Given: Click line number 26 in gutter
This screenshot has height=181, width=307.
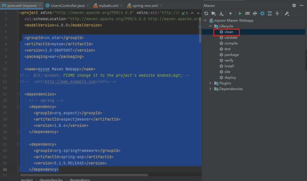Looking at the screenshot, I should point(5,170).
